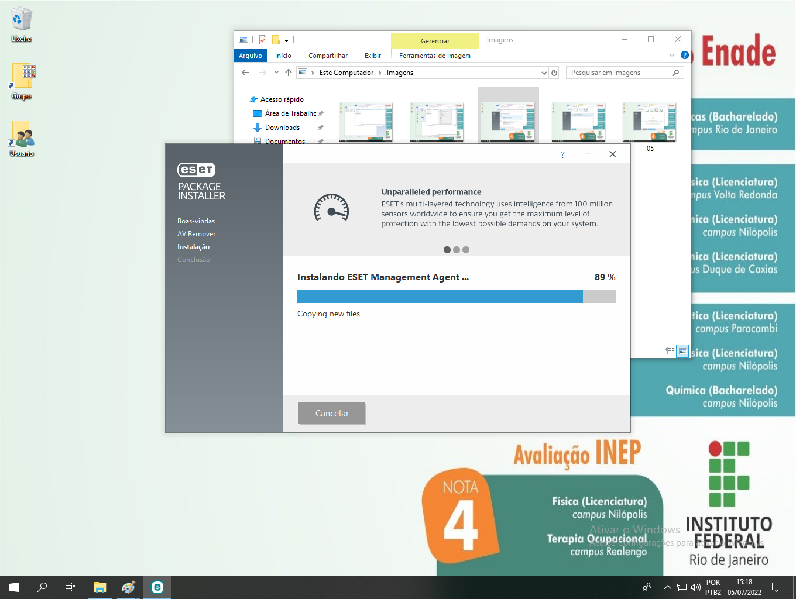Go up one folder level in Explorer
This screenshot has height=599, width=796.
point(289,73)
